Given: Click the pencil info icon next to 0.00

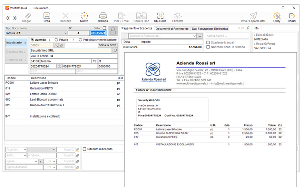Looking at the screenshot, I should pyautogui.click(x=248, y=28).
